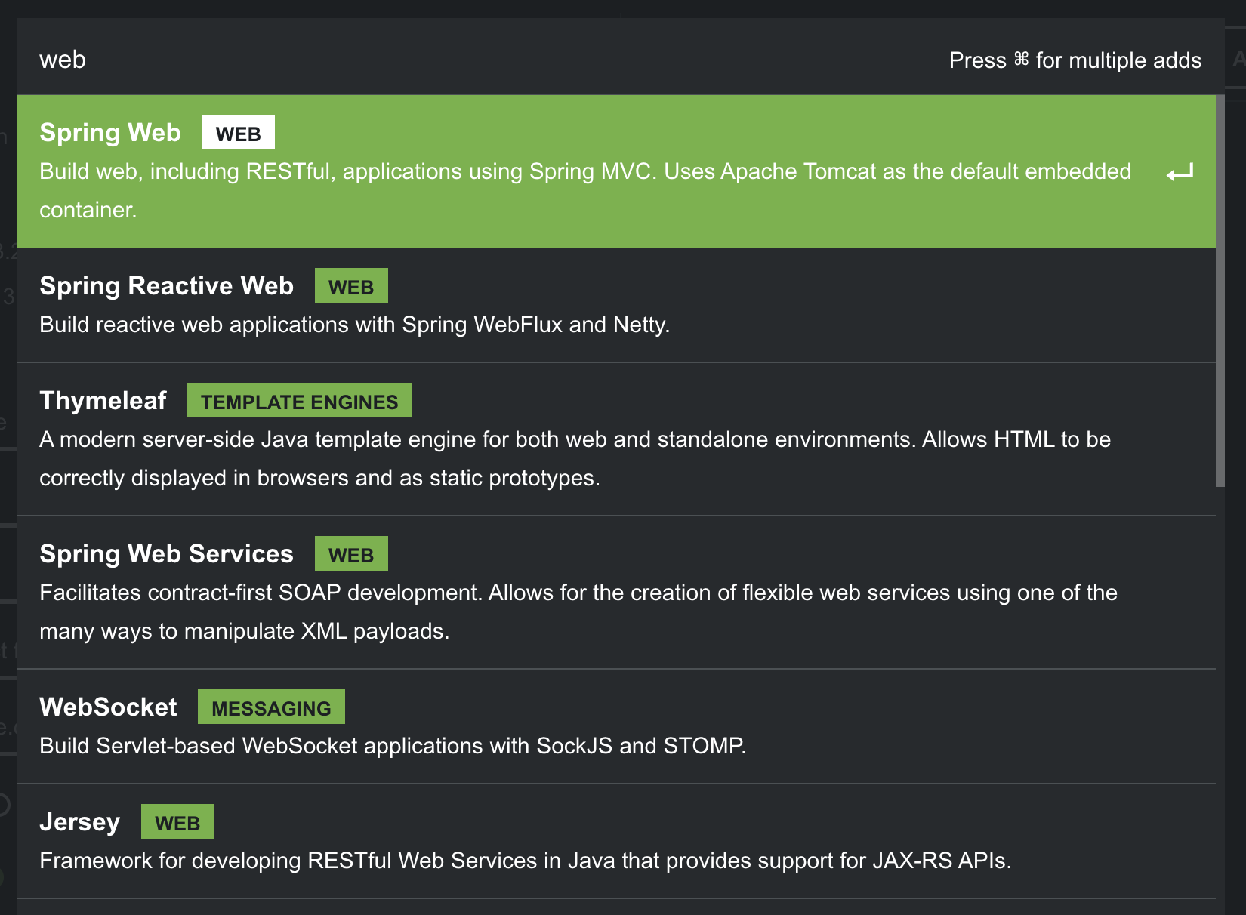Pick the Spring Web Services dependency
The height and width of the screenshot is (915, 1246).
coord(616,593)
